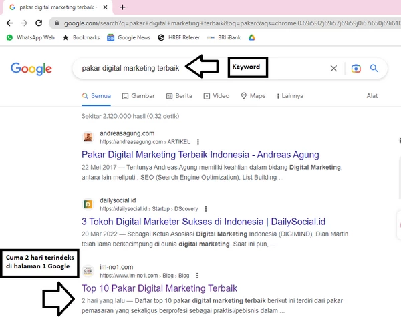Click the im-no1.com site name text
The image size is (401, 317).
tap(116, 267)
